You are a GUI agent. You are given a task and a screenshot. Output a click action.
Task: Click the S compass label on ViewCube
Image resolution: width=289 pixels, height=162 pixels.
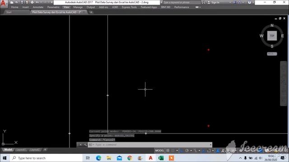click(x=272, y=46)
